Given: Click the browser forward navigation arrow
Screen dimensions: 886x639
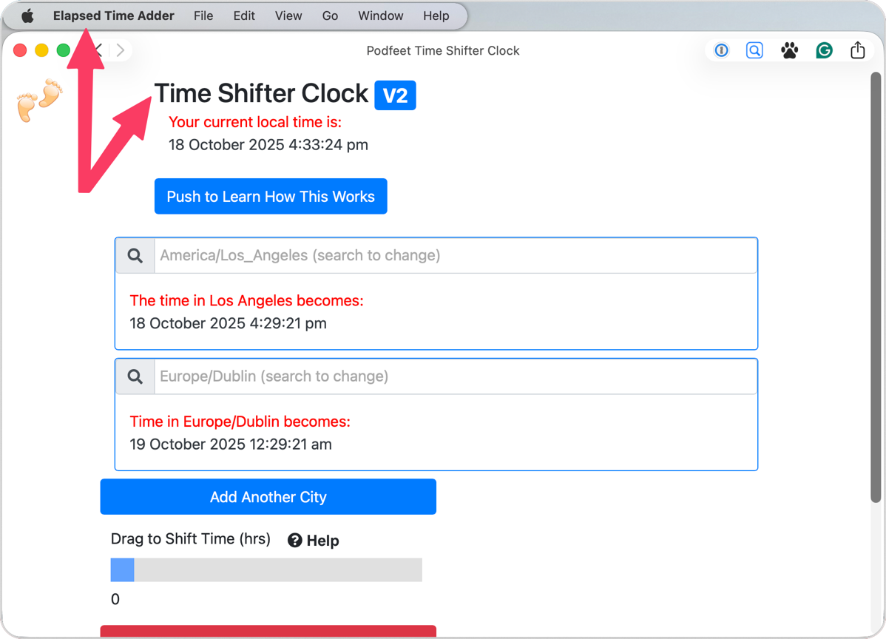Looking at the screenshot, I should point(120,50).
